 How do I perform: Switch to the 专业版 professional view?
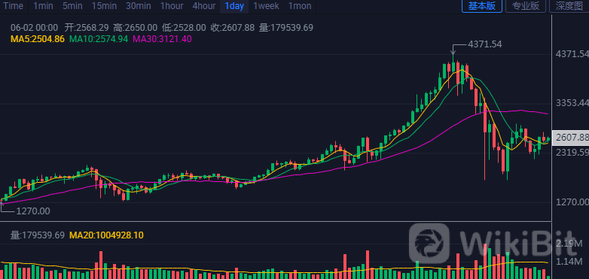pyautogui.click(x=526, y=6)
